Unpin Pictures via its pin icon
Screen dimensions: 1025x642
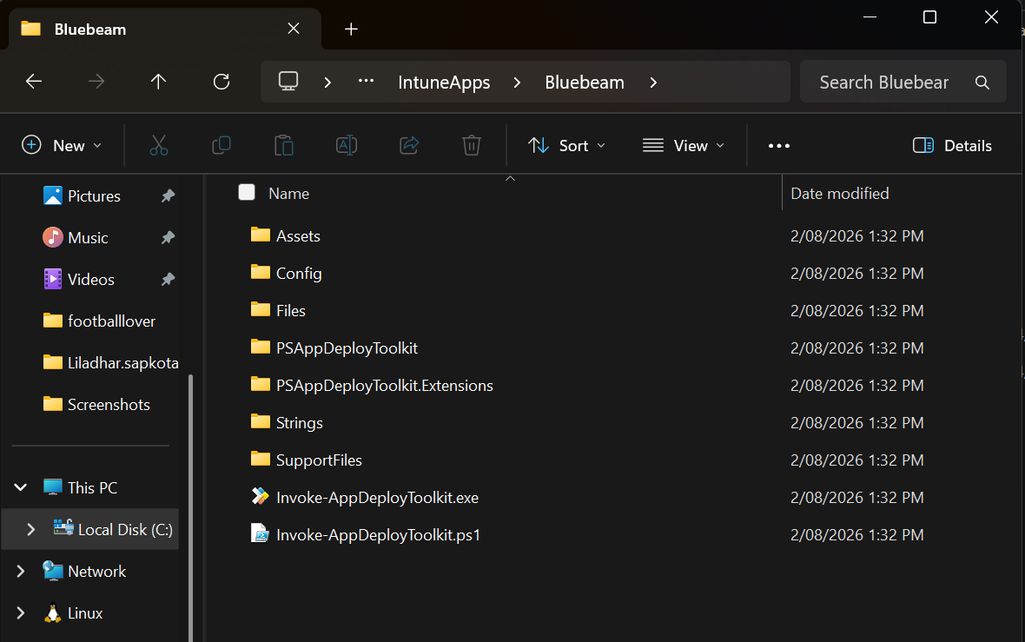(x=168, y=195)
